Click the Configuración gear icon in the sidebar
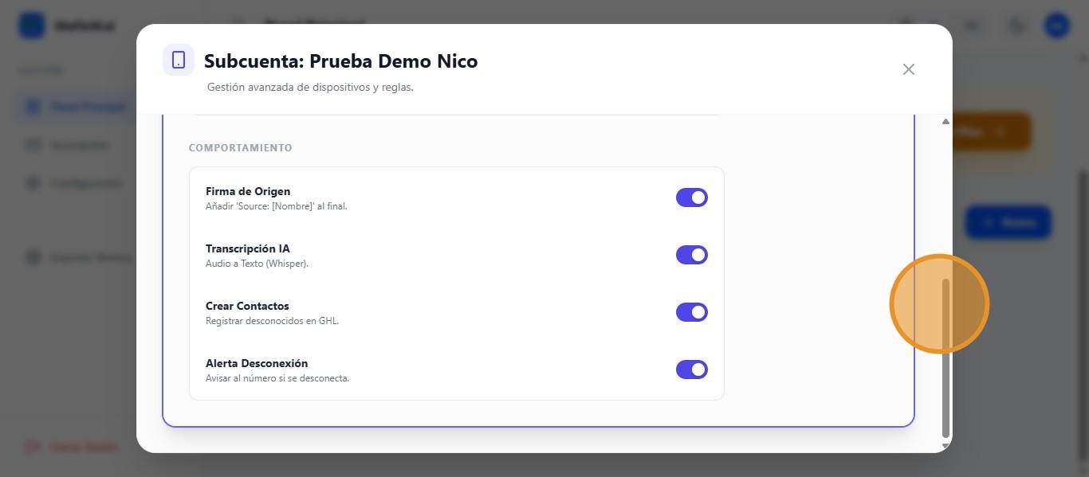The image size is (1089, 477). pos(33,183)
